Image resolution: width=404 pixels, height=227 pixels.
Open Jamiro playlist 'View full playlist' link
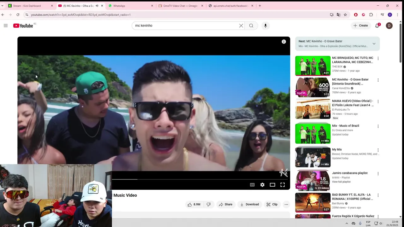[x=341, y=182]
